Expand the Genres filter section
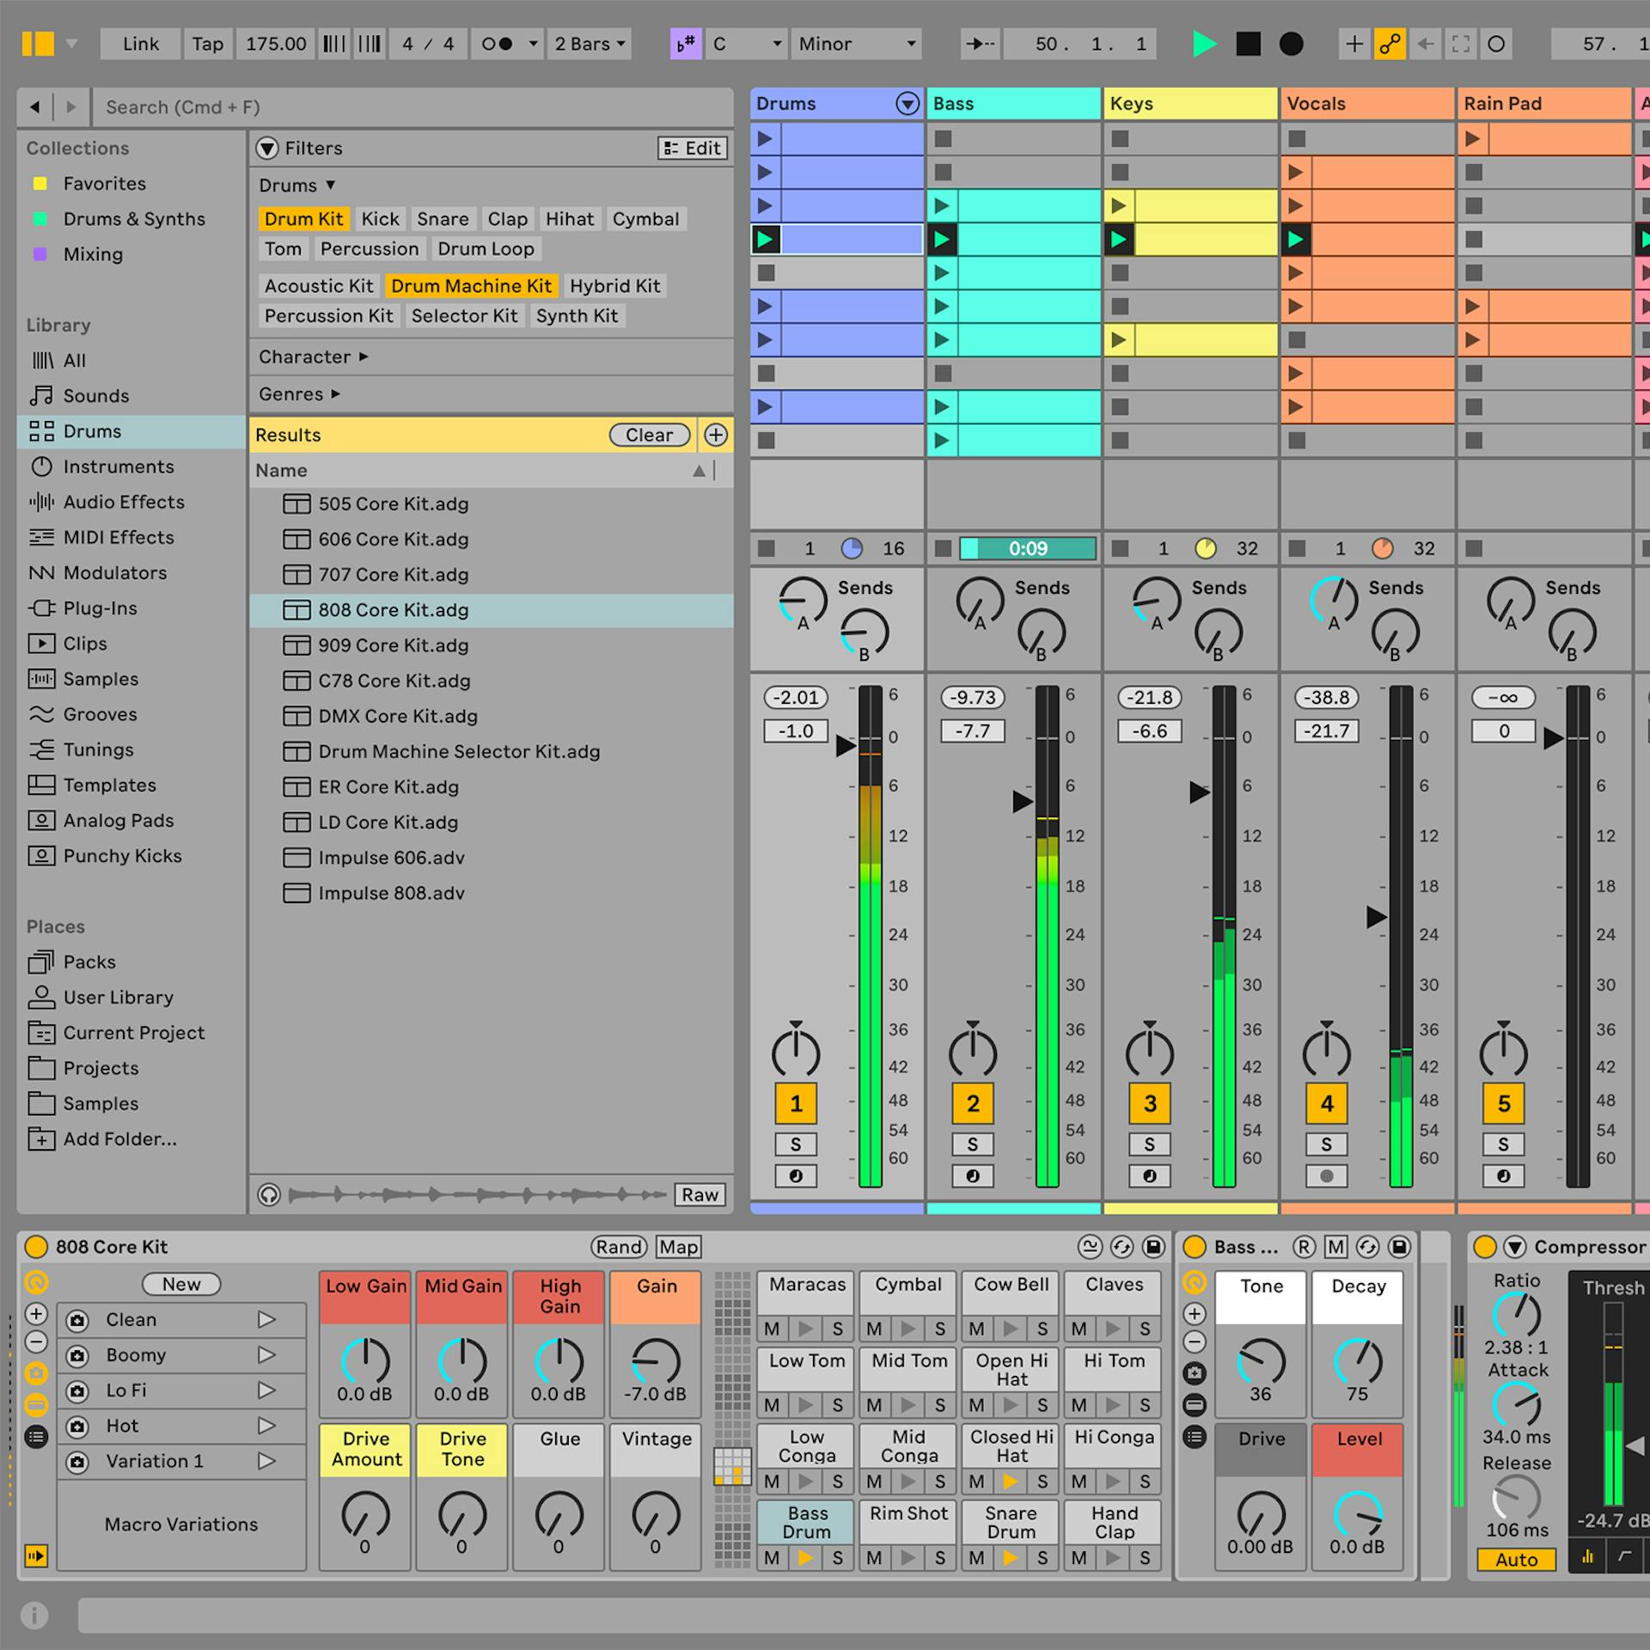The image size is (1650, 1650). pyautogui.click(x=297, y=394)
